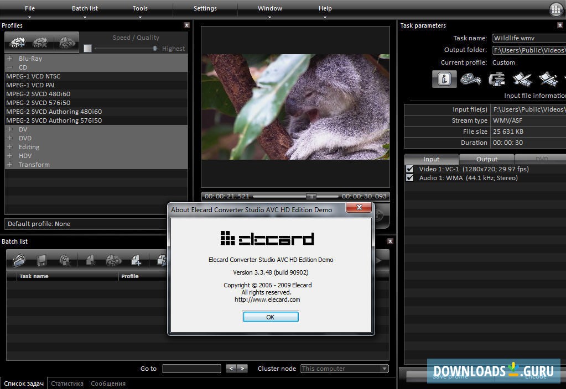Select the MPEG-1 VCD NTSC profile

[x=96, y=76]
